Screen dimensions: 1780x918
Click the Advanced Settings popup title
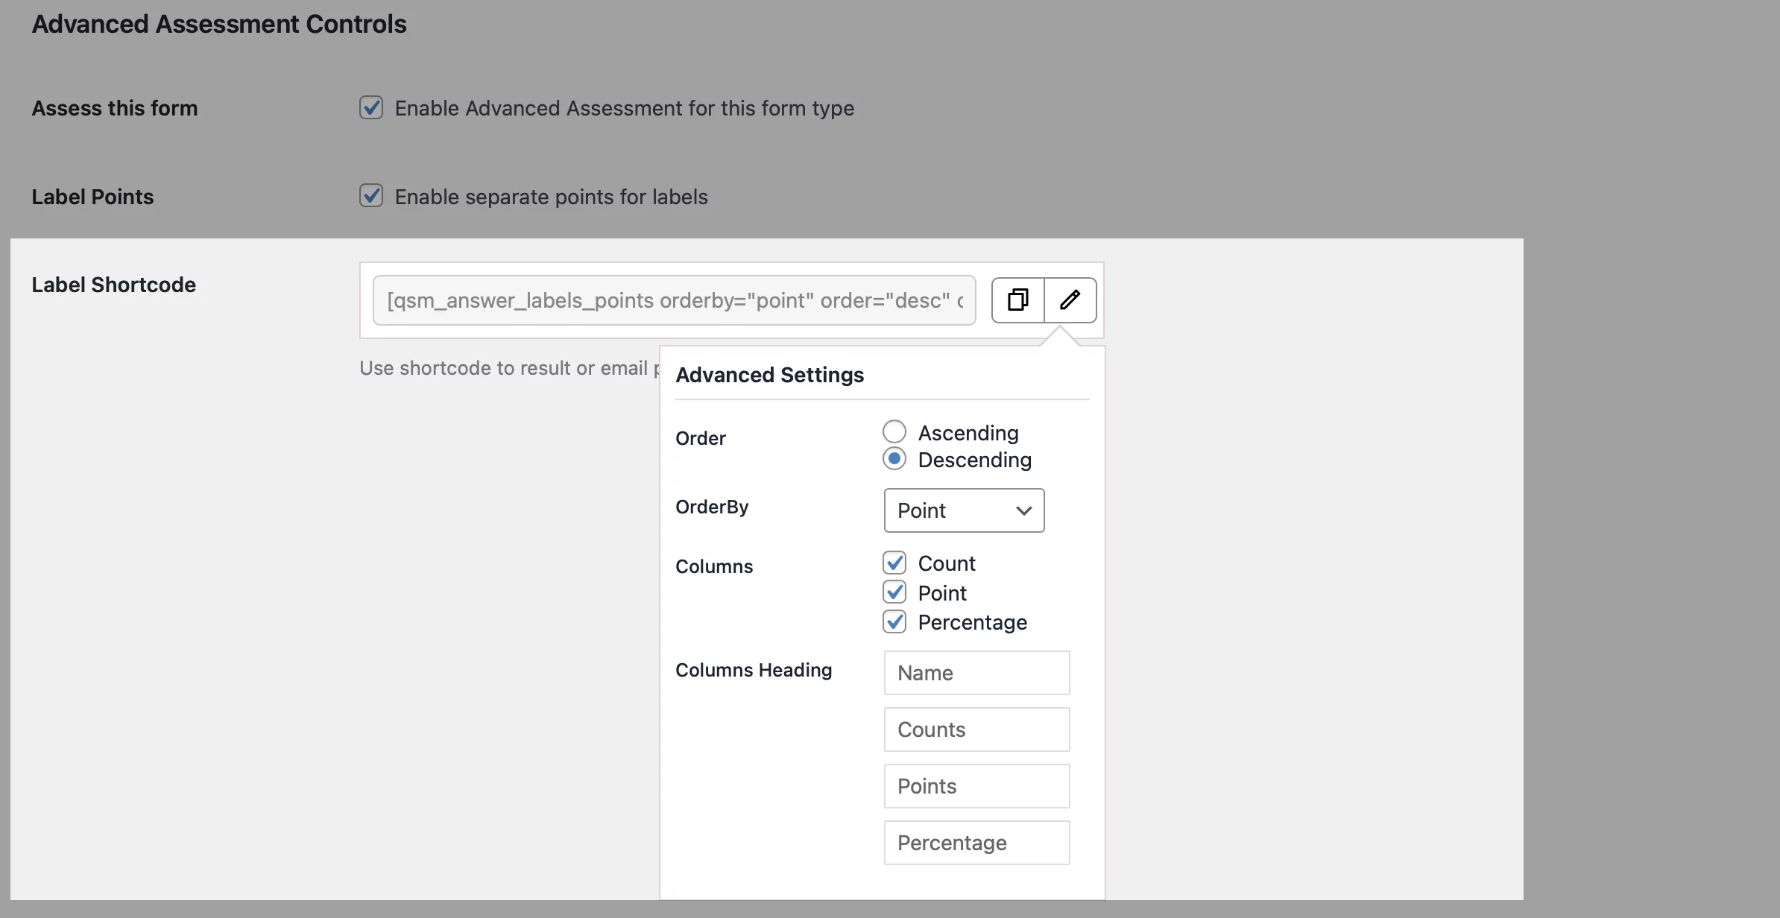click(x=769, y=375)
